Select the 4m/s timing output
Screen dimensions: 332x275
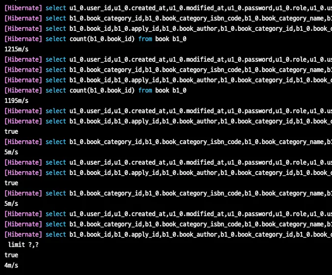[x=11, y=265]
